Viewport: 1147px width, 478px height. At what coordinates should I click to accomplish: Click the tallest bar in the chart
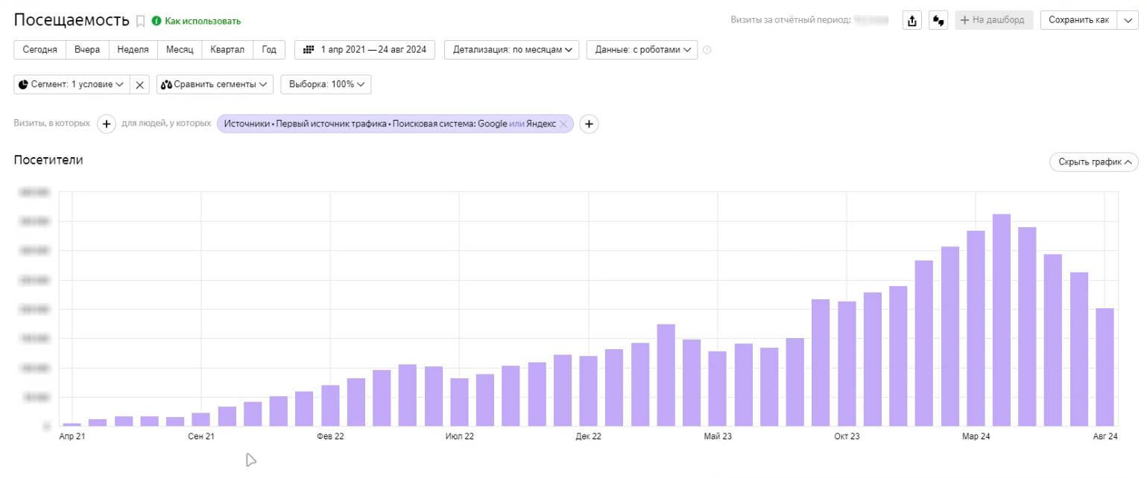(x=1001, y=320)
